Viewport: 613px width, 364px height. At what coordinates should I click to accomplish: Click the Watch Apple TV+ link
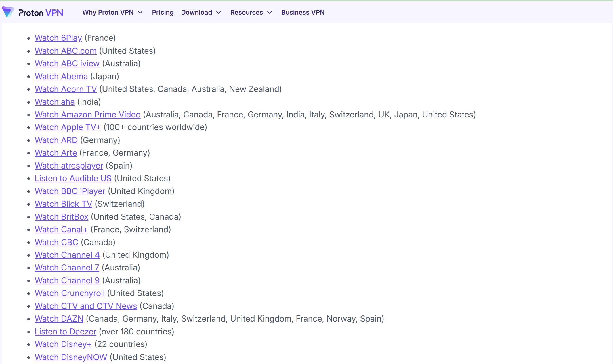pyautogui.click(x=68, y=127)
